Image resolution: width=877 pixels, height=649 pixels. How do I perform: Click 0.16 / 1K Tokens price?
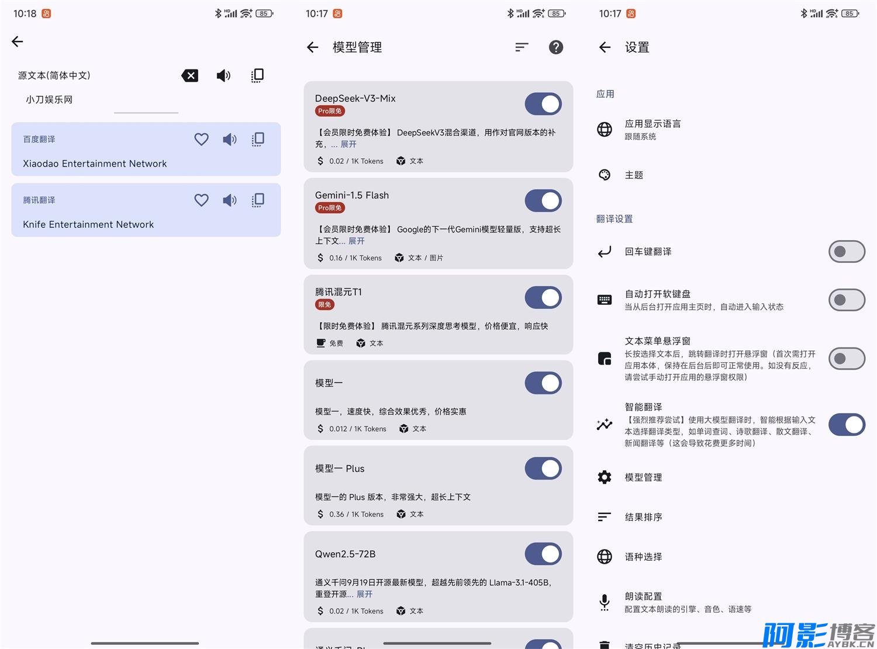pos(355,258)
